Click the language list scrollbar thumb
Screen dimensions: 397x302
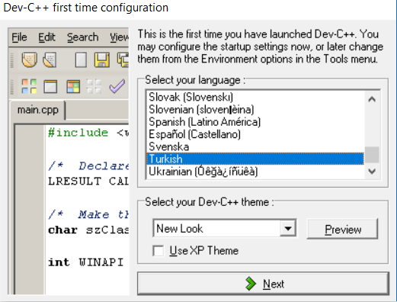(x=372, y=155)
